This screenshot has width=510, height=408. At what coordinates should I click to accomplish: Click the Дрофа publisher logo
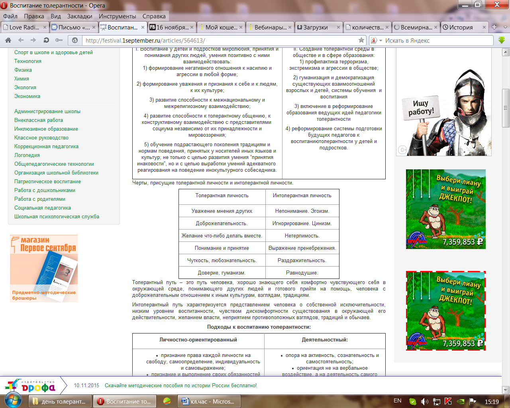click(x=31, y=386)
